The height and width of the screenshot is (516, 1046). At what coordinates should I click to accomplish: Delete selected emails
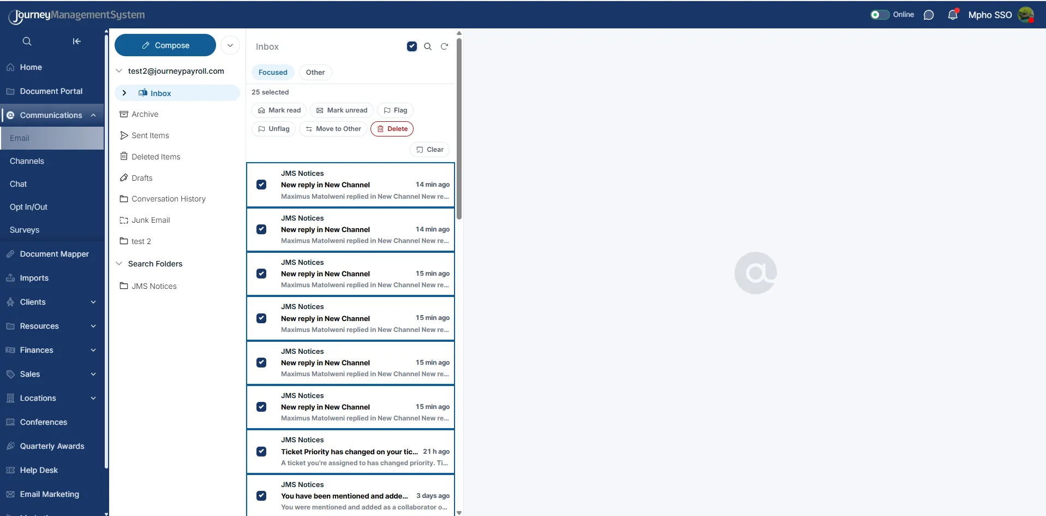point(392,129)
